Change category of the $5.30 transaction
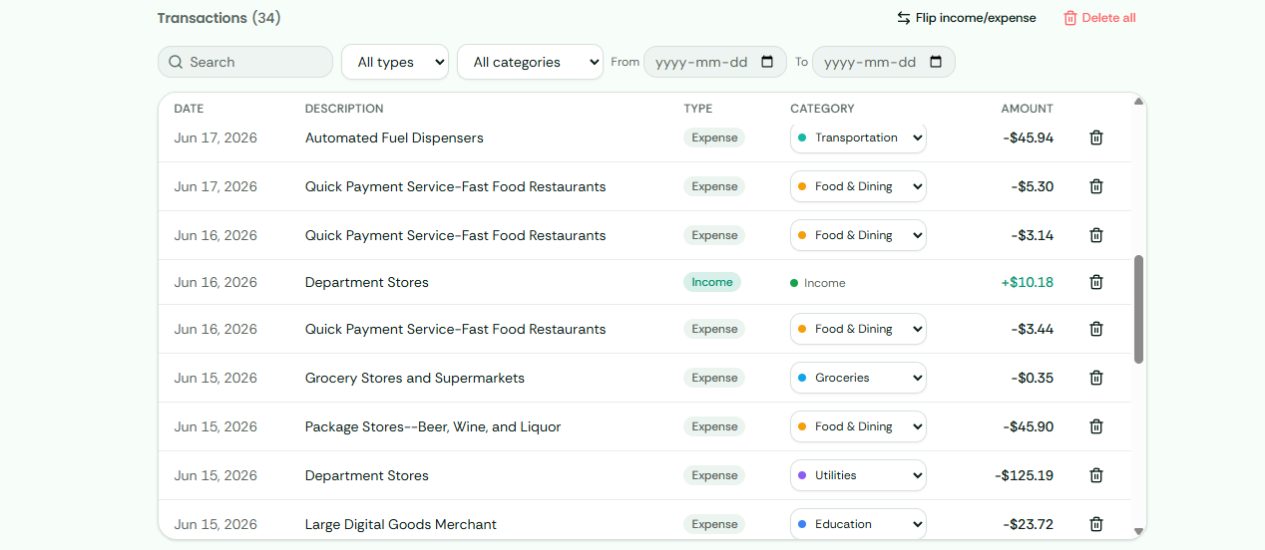Image resolution: width=1265 pixels, height=550 pixels. click(858, 186)
